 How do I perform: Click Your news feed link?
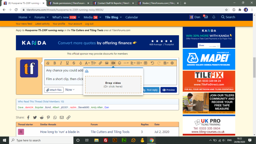pos(24,24)
